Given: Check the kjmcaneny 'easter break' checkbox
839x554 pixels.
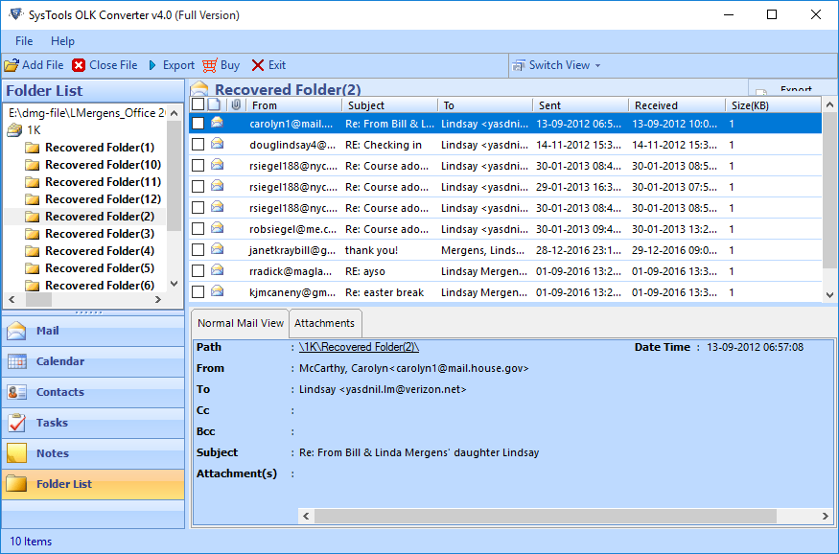Looking at the screenshot, I should (198, 292).
